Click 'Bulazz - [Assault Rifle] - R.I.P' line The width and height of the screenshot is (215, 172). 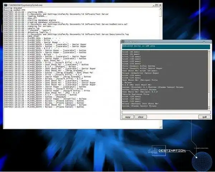[43, 78]
